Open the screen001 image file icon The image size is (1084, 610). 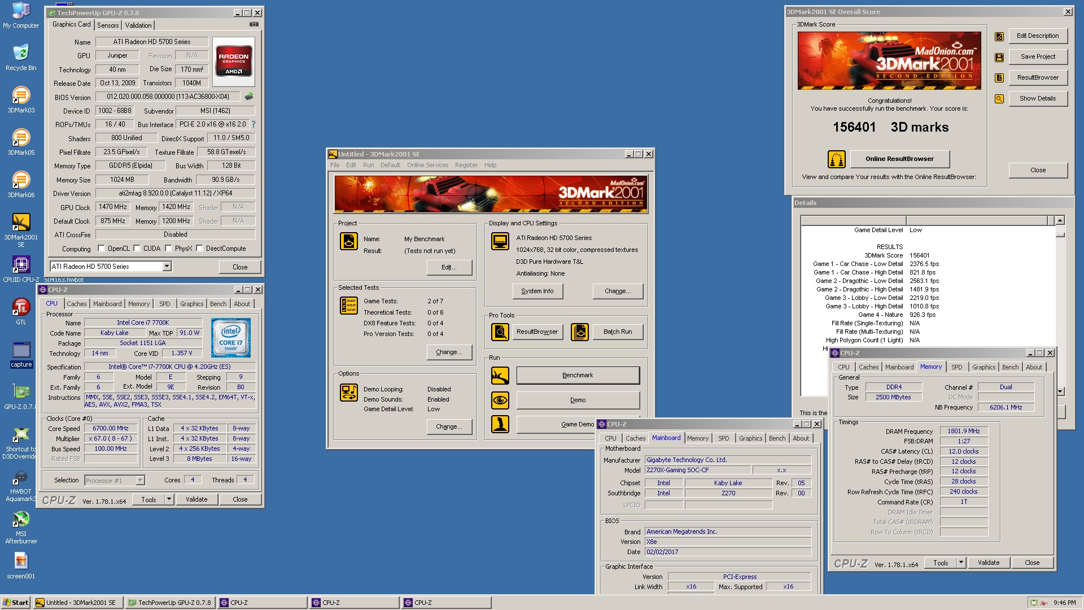tap(21, 566)
